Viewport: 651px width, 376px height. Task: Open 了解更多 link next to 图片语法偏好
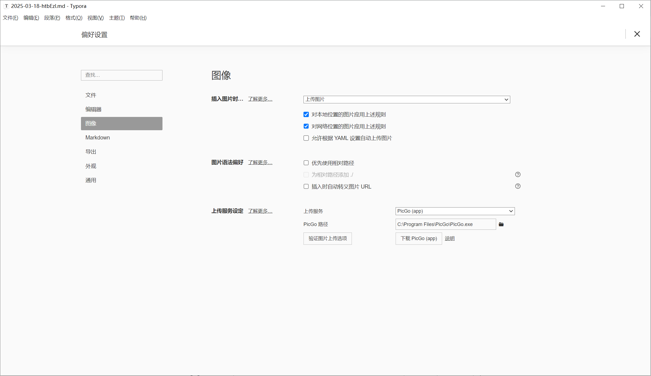tap(260, 162)
